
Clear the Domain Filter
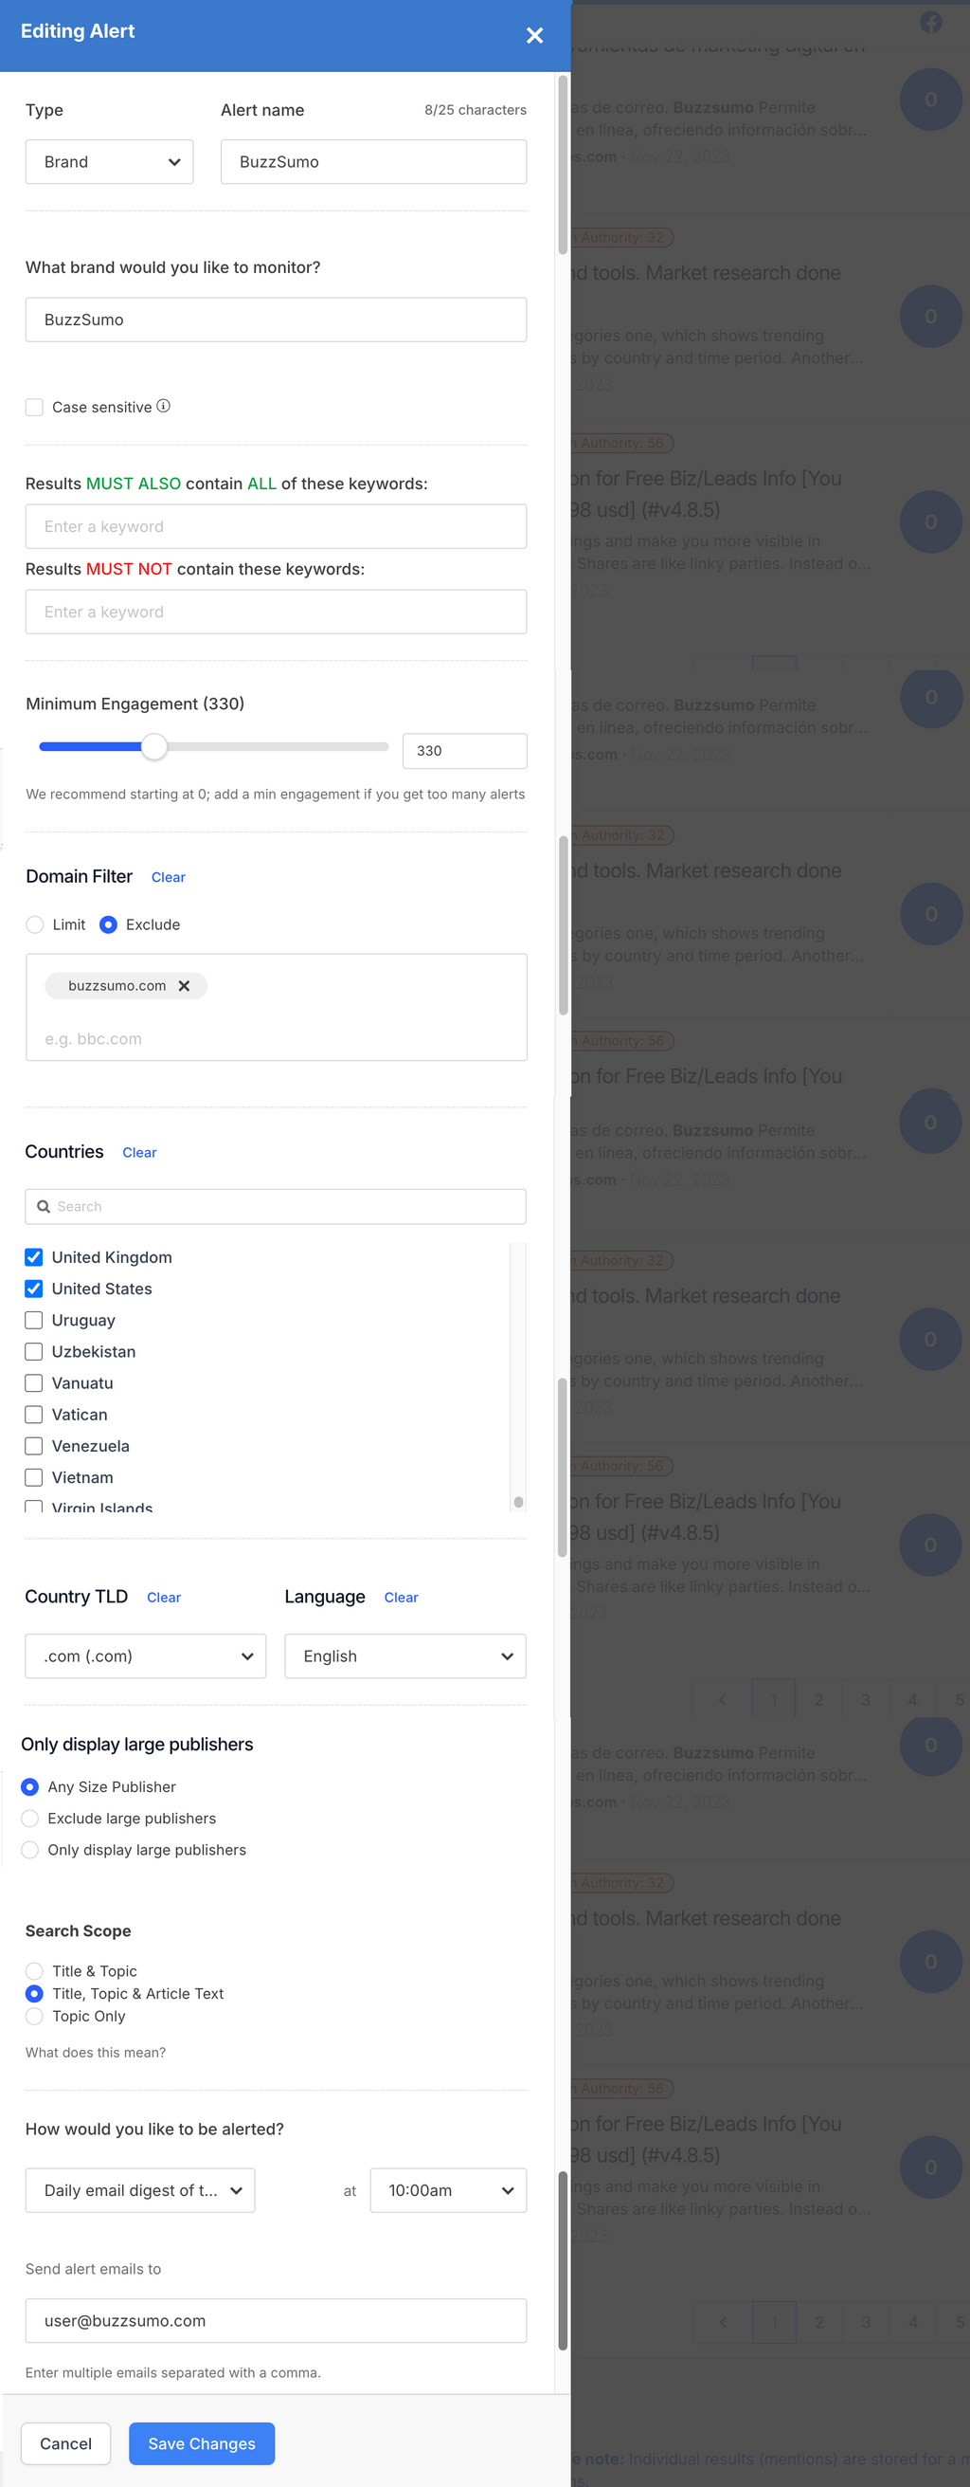point(168,878)
